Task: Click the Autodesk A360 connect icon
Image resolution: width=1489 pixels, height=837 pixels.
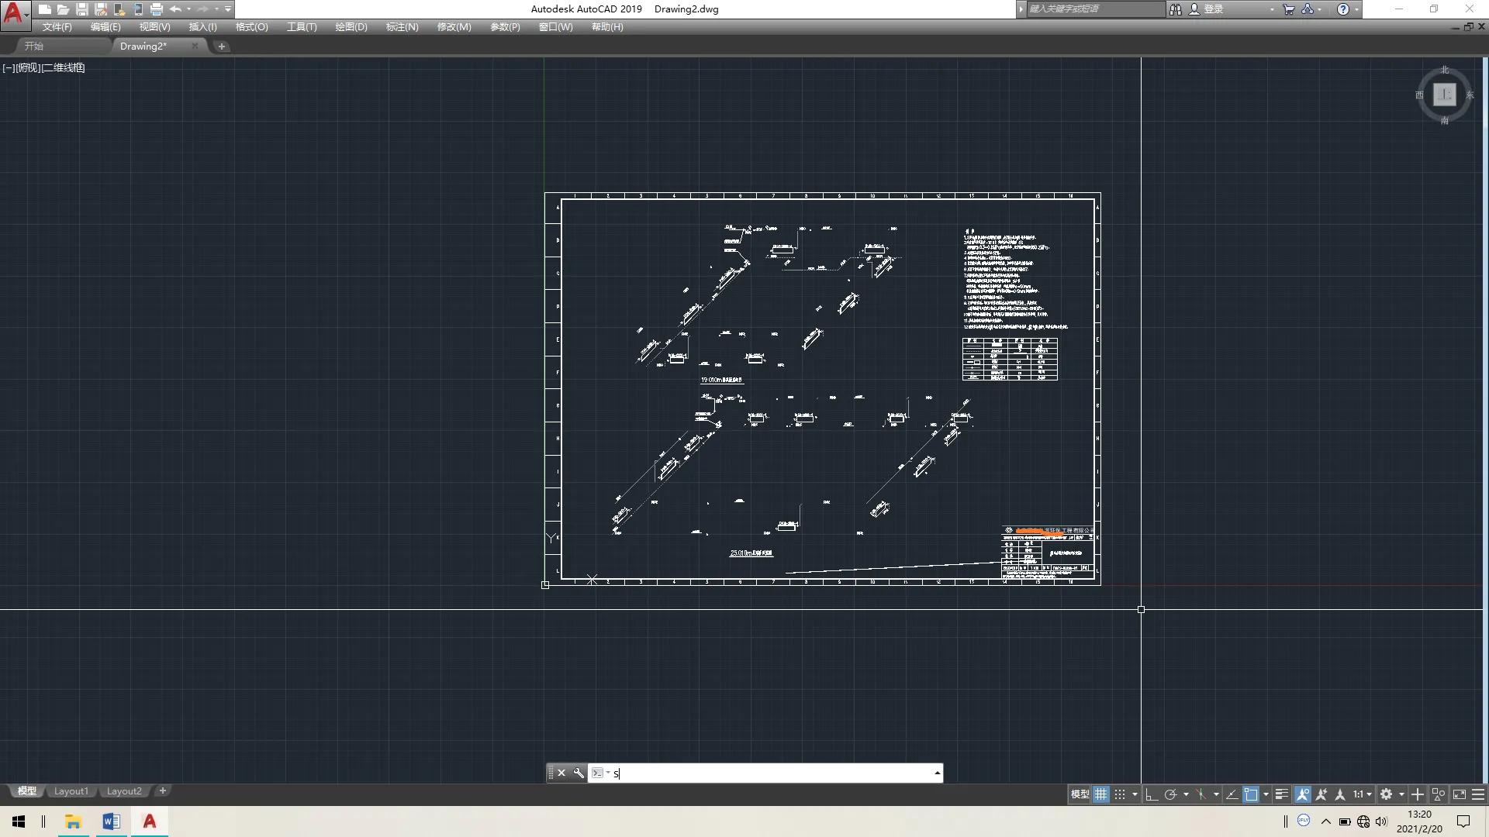Action: point(1308,9)
